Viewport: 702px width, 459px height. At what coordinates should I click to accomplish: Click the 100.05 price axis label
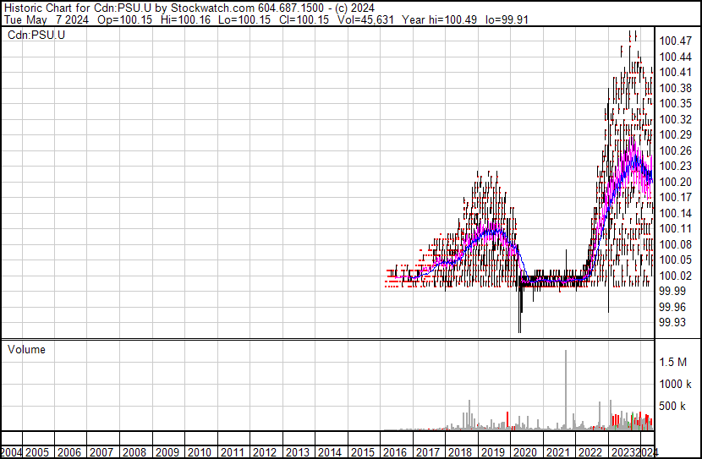click(675, 260)
